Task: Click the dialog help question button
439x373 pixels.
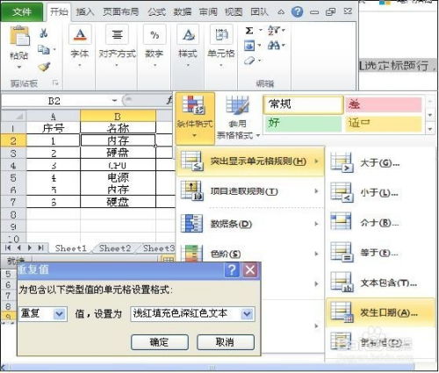Action: [x=232, y=269]
